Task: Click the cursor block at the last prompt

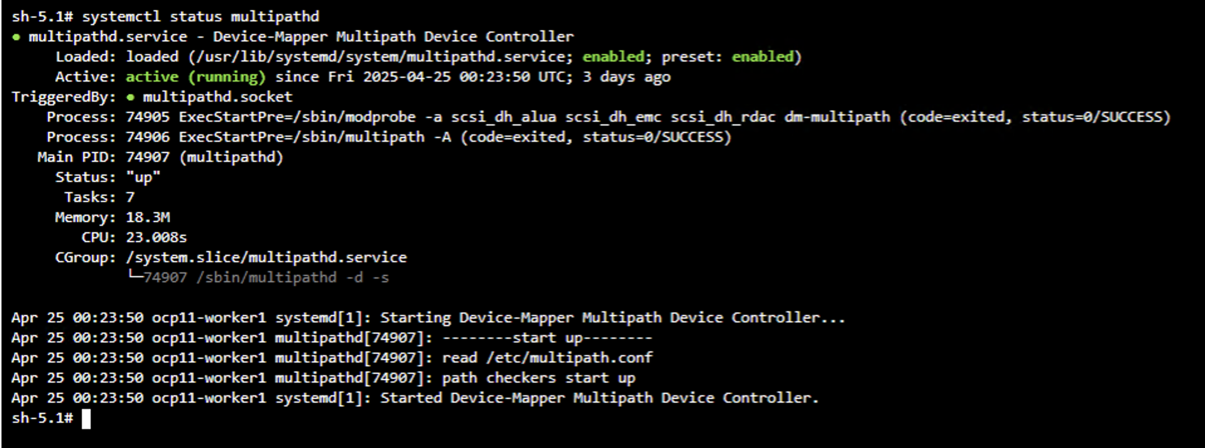Action: pos(86,419)
